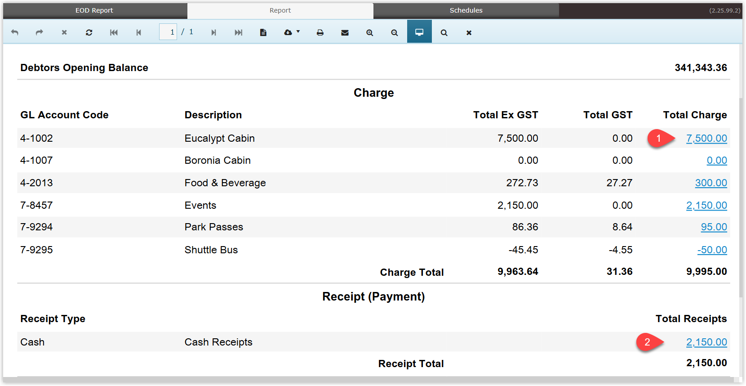Click the Debtors Opening Balance amount 341,343.36
Screen dimensions: 746x386
click(701, 68)
